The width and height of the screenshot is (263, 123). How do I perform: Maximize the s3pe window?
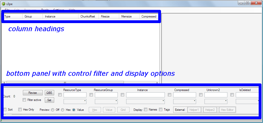247,3
